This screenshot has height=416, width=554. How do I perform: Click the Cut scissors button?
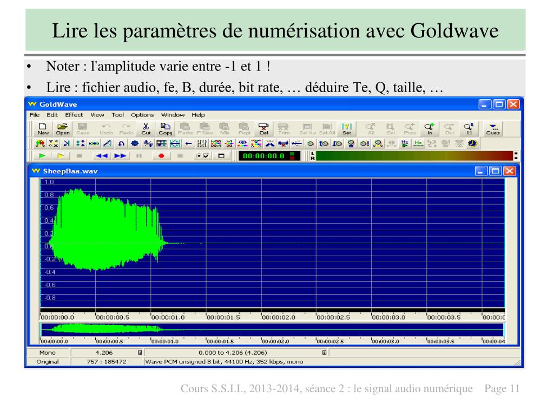click(x=146, y=129)
